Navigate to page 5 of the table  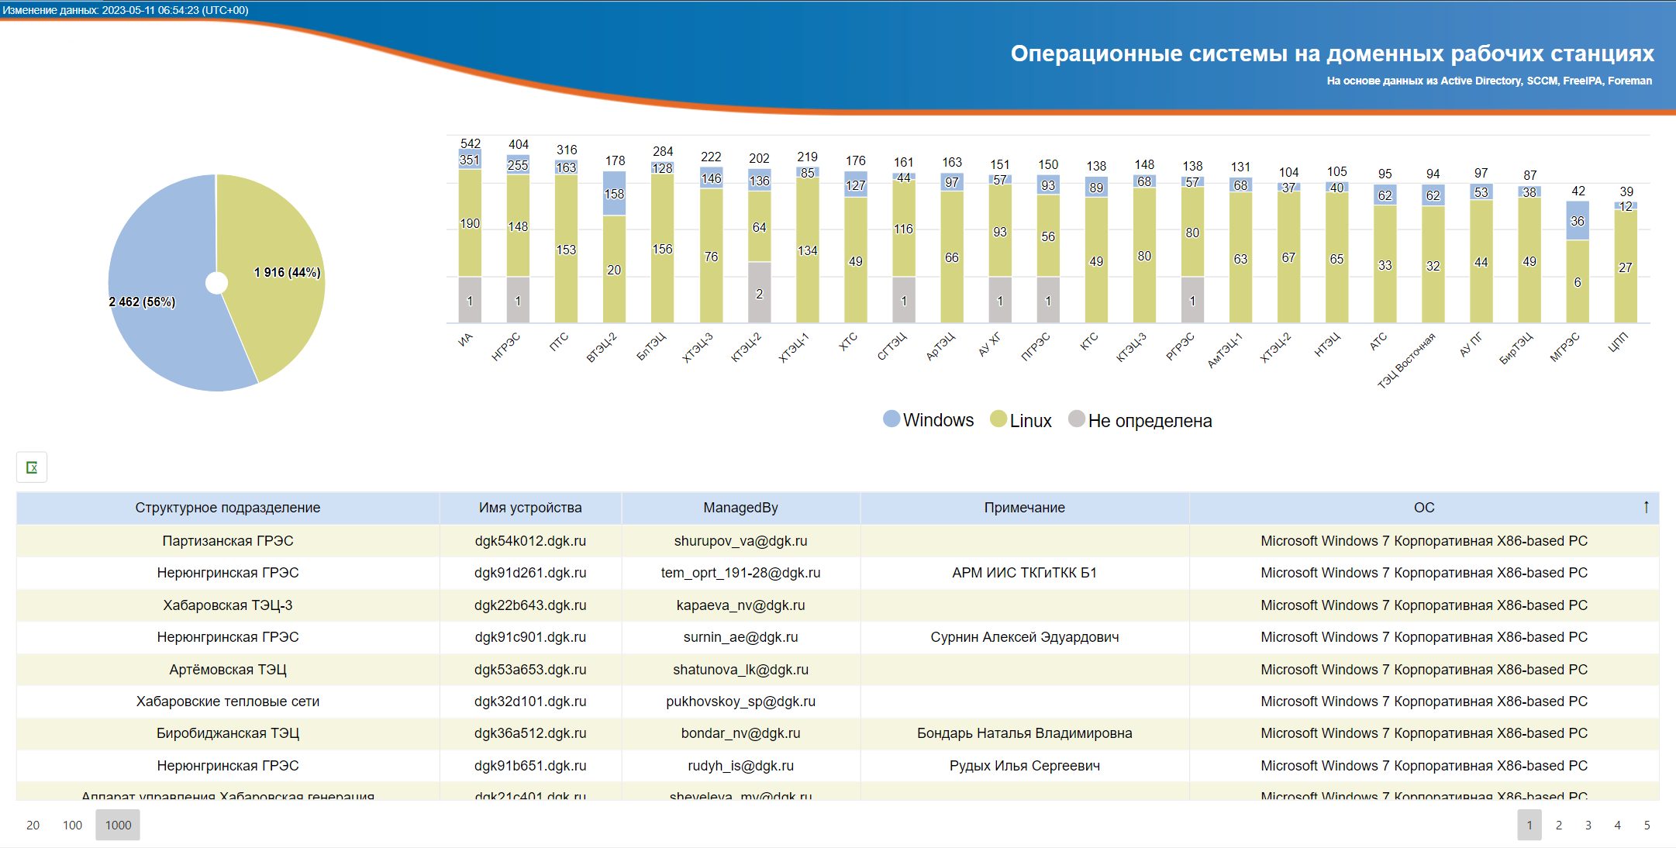pos(1647,825)
